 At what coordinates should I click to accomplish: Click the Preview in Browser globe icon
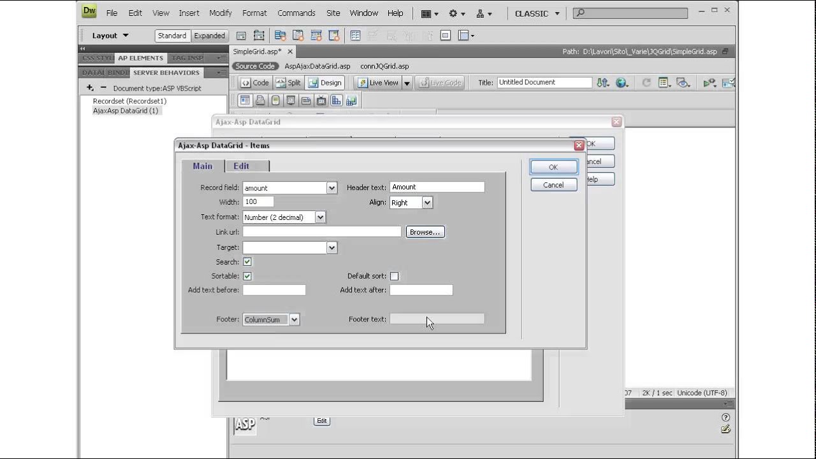click(622, 82)
